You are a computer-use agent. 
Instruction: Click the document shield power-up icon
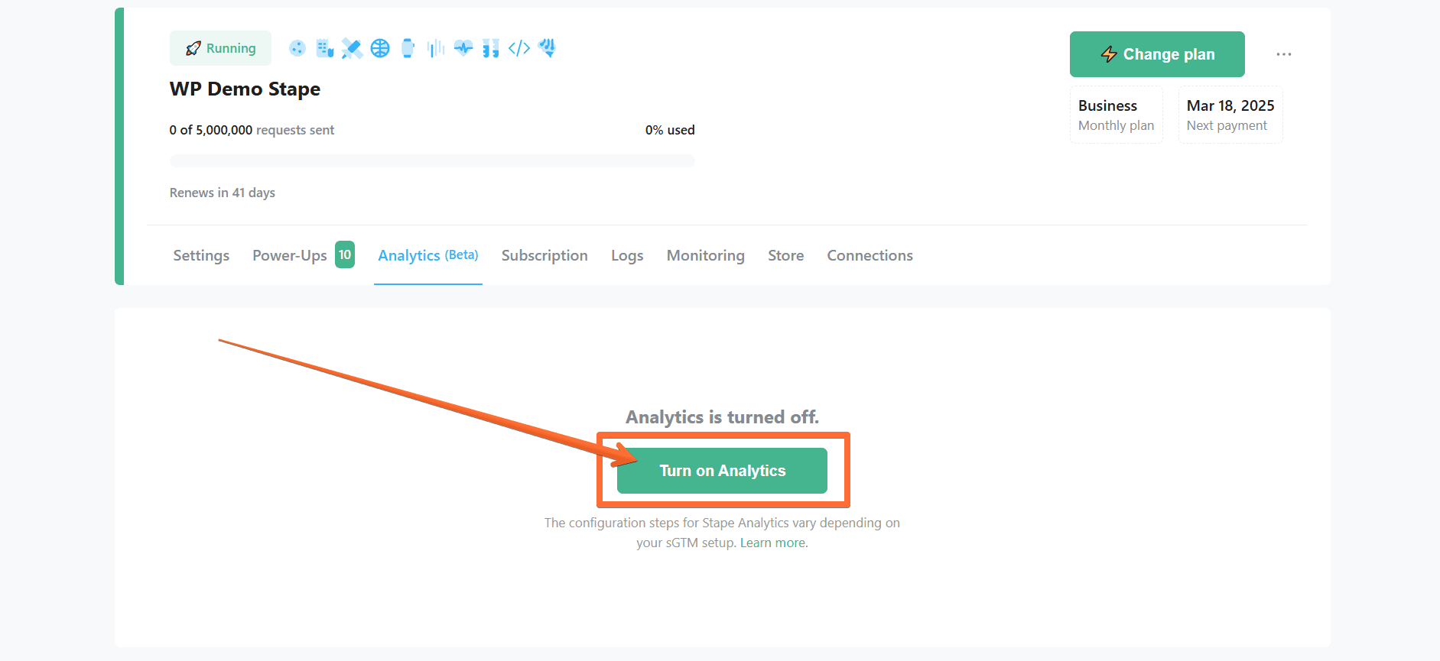tap(324, 48)
